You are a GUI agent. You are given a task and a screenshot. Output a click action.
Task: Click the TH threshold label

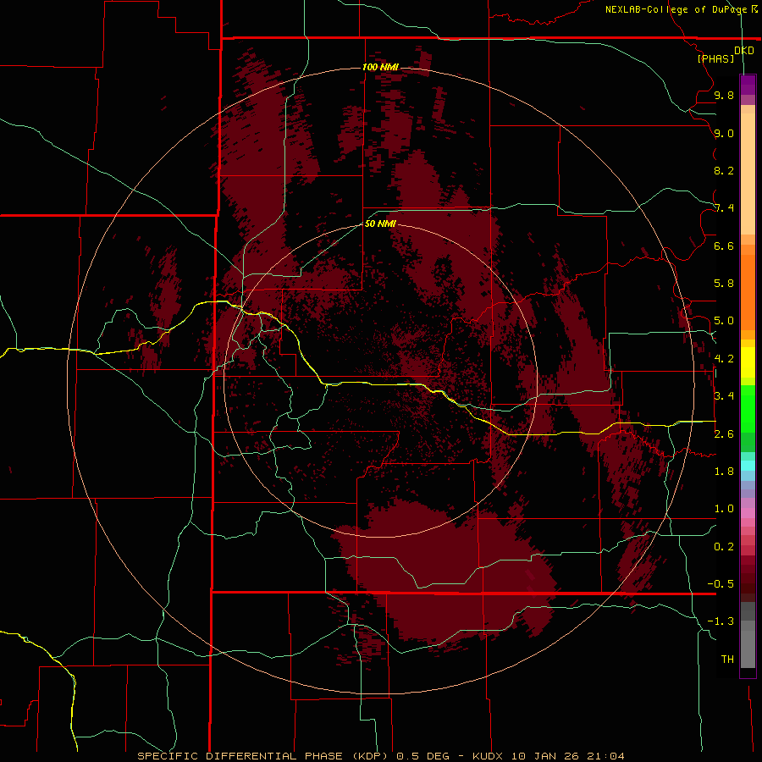tap(727, 659)
